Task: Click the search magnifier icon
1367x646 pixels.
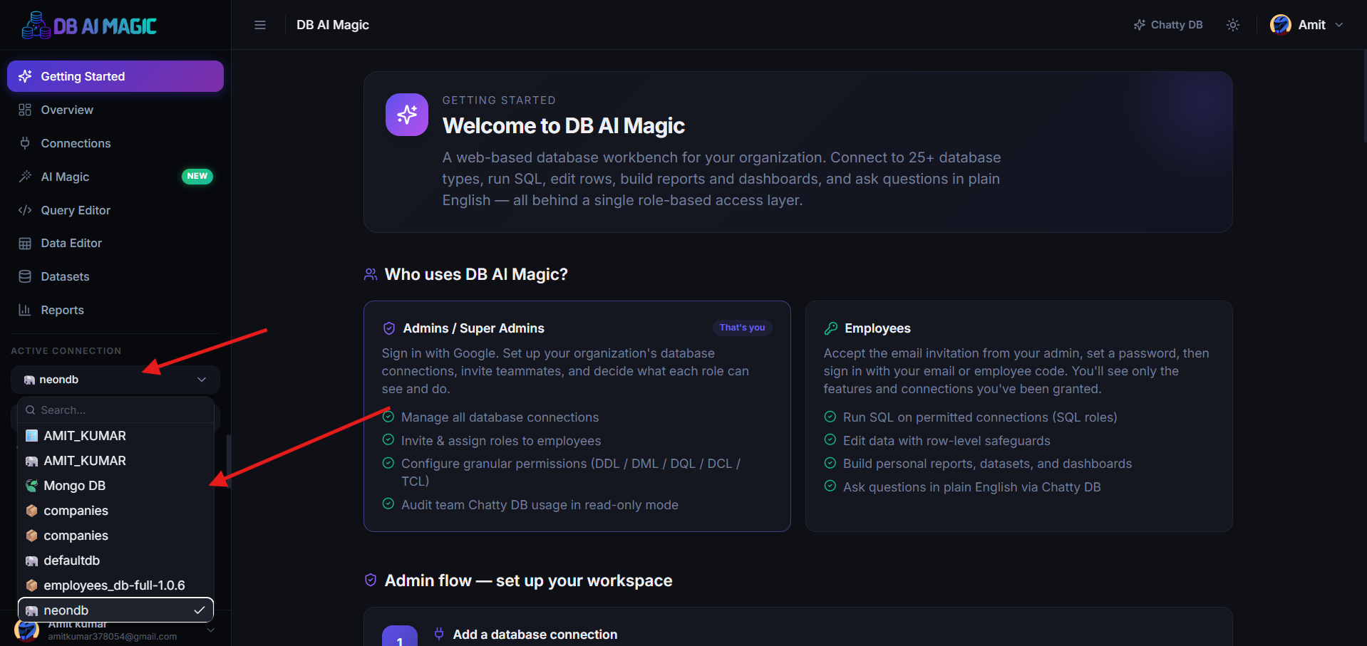Action: (31, 410)
